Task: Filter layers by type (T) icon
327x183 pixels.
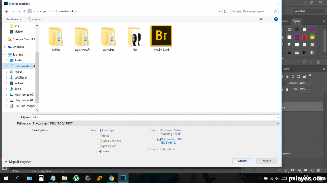Action: point(293,76)
